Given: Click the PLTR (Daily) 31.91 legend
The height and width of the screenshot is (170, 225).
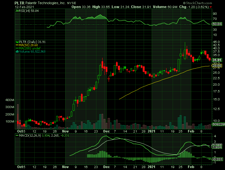Looking at the screenshot, I should (x=32, y=42).
